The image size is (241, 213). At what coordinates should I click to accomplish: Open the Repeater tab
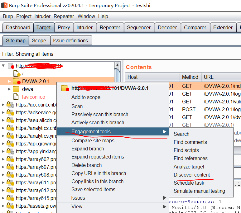(x=110, y=27)
